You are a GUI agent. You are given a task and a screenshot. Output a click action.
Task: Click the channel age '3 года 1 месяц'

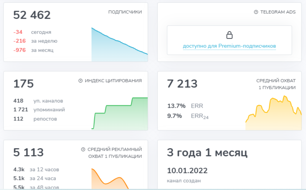pyautogui.click(x=207, y=152)
